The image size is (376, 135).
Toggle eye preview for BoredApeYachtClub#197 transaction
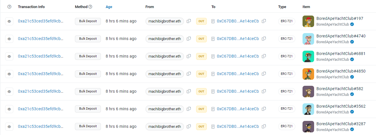(9, 21)
